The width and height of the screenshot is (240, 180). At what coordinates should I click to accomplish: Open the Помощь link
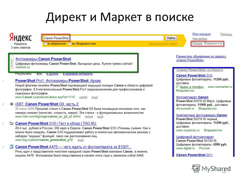tap(226, 34)
